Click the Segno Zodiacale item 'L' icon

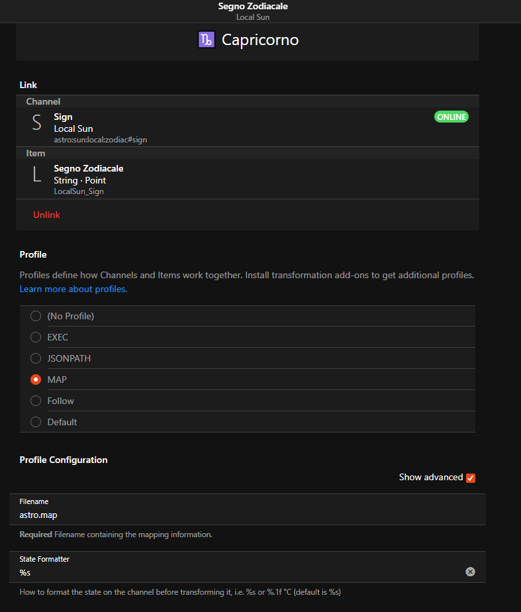click(36, 175)
